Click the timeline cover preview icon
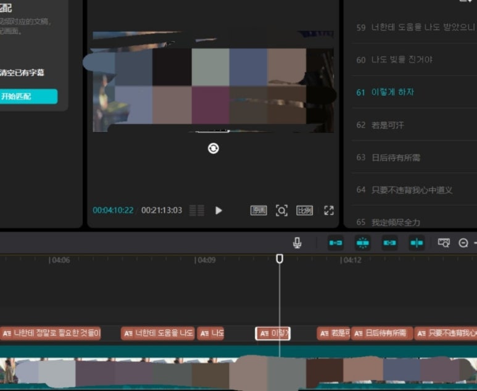The width and height of the screenshot is (477, 391). (444, 243)
